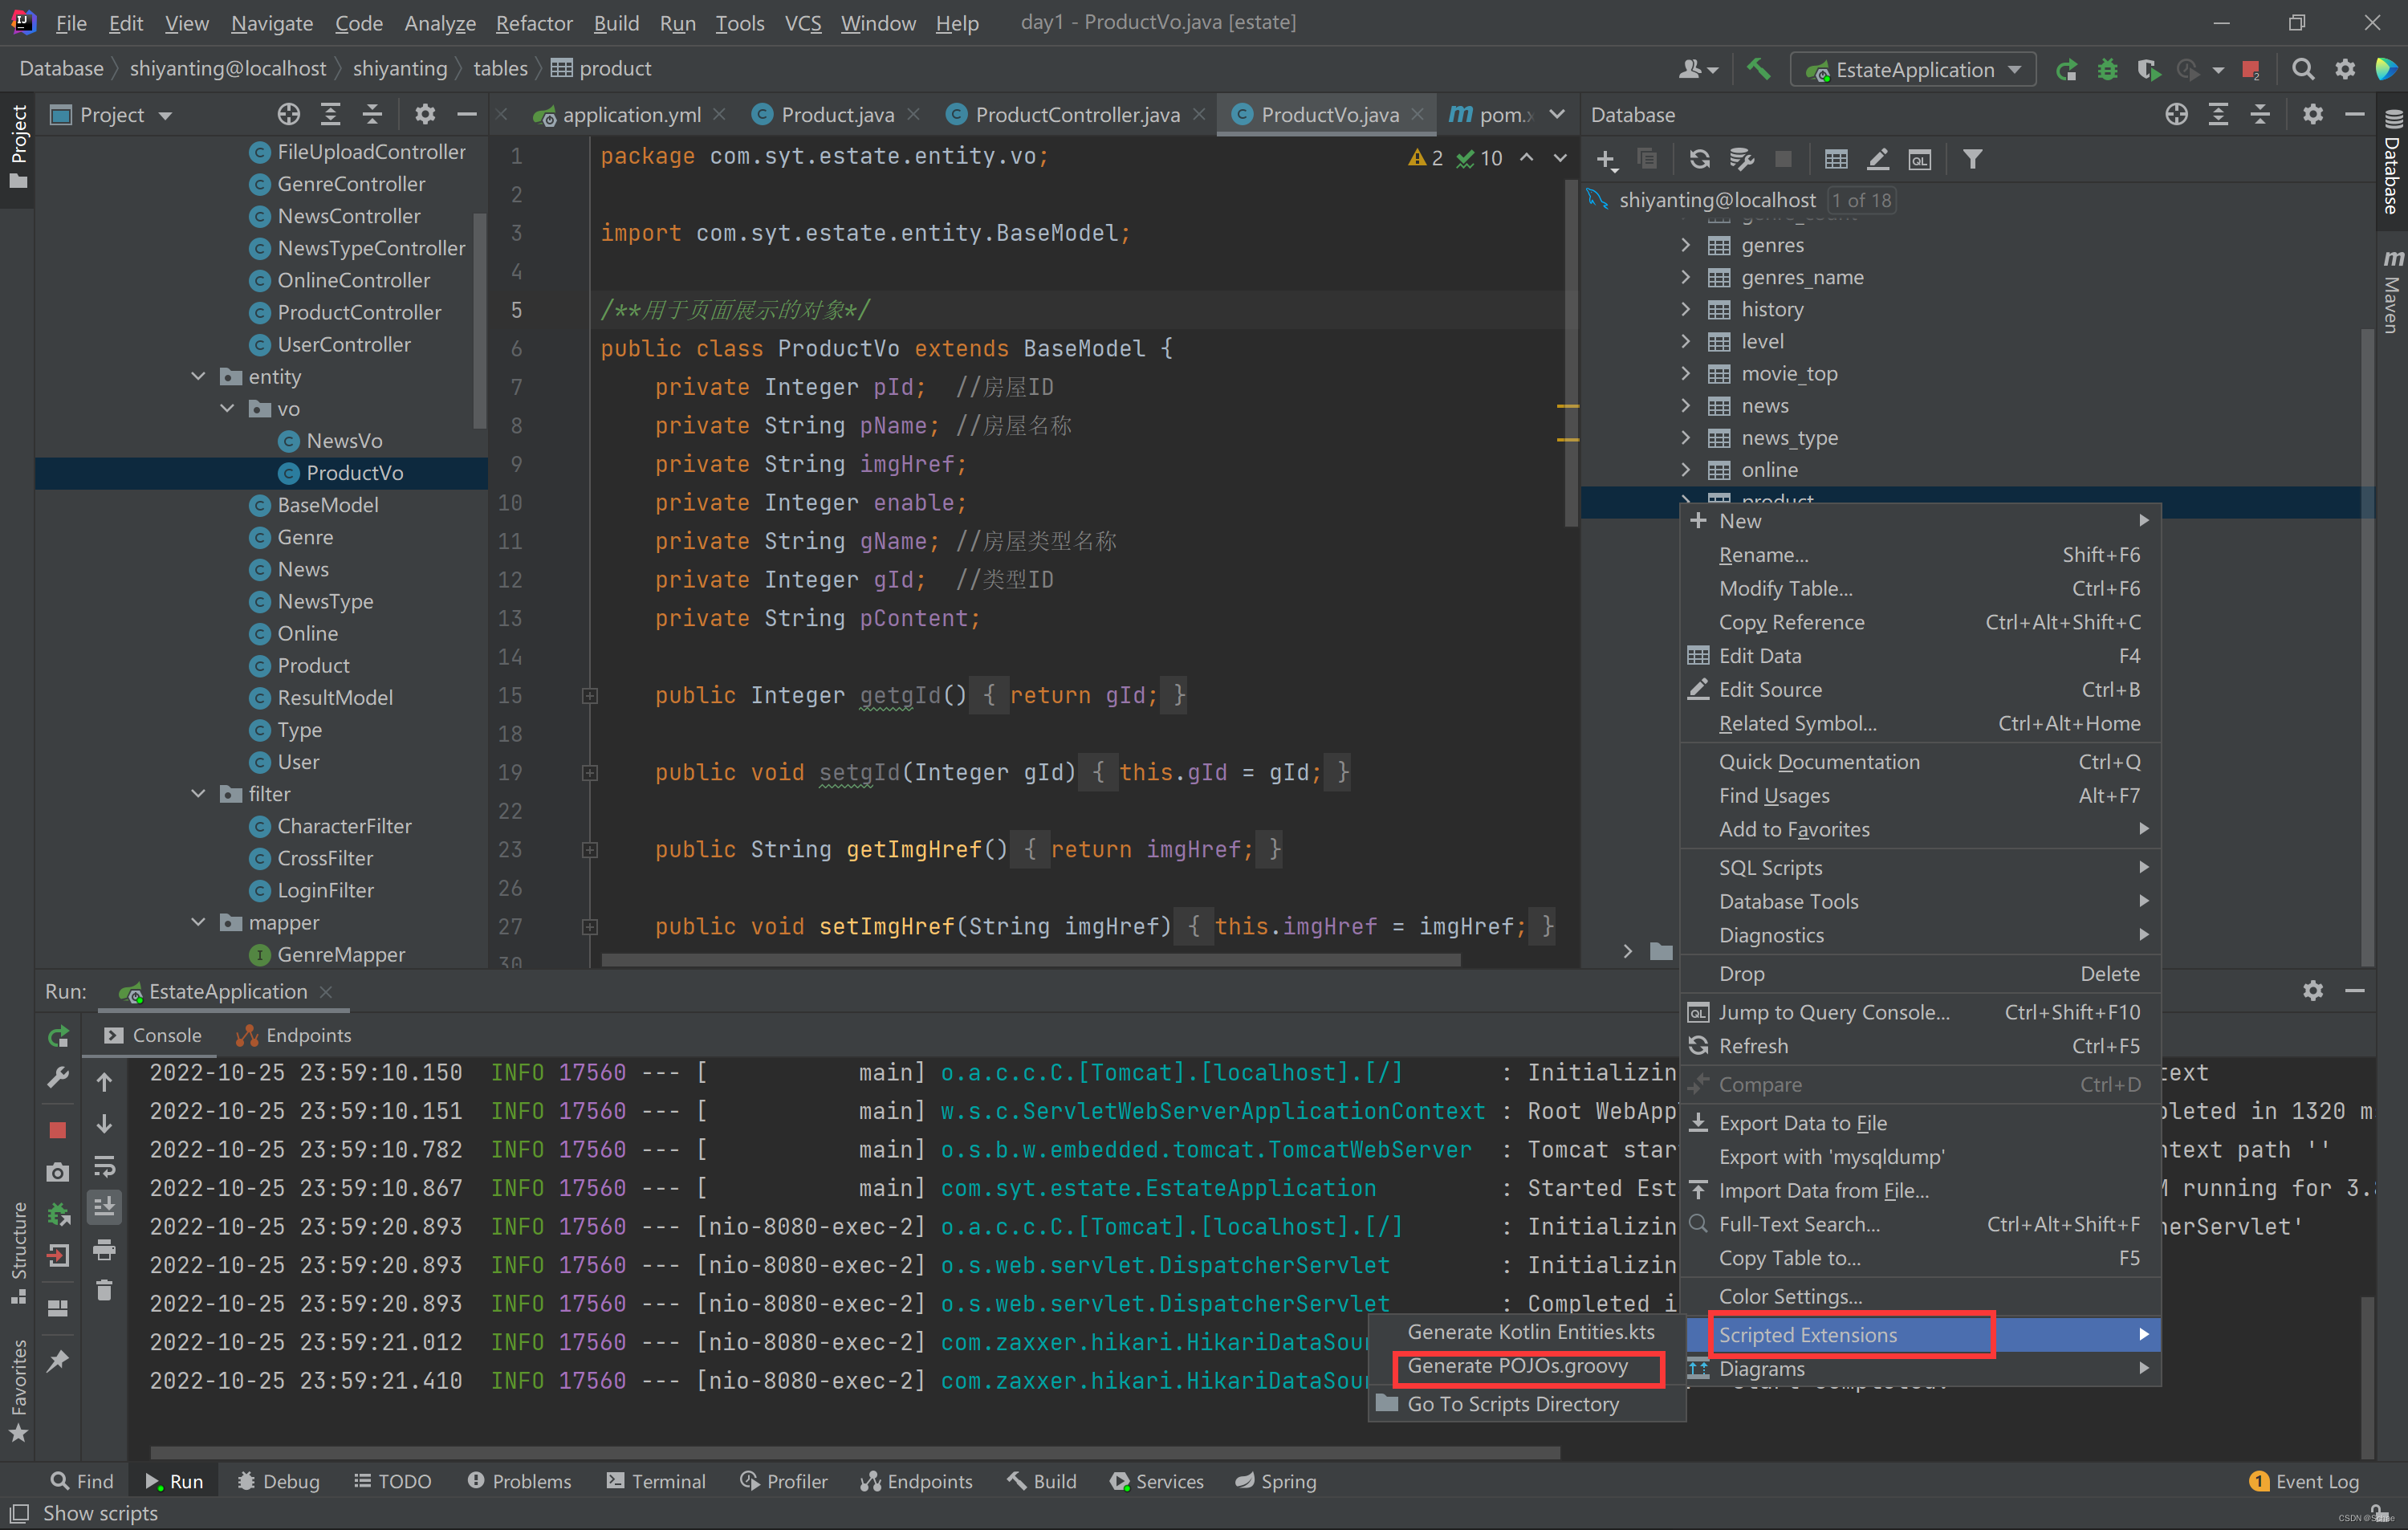Click the Database panel New plus icon
The height and width of the screenshot is (1530, 2408).
click(1607, 159)
